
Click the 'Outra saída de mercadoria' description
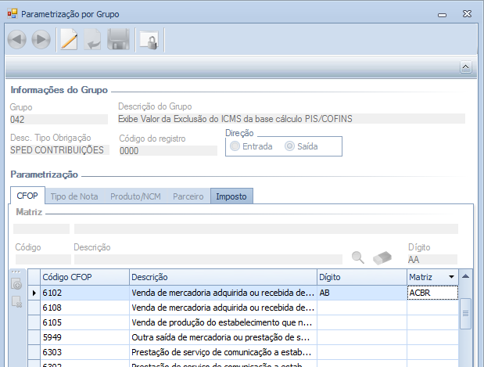(223, 337)
